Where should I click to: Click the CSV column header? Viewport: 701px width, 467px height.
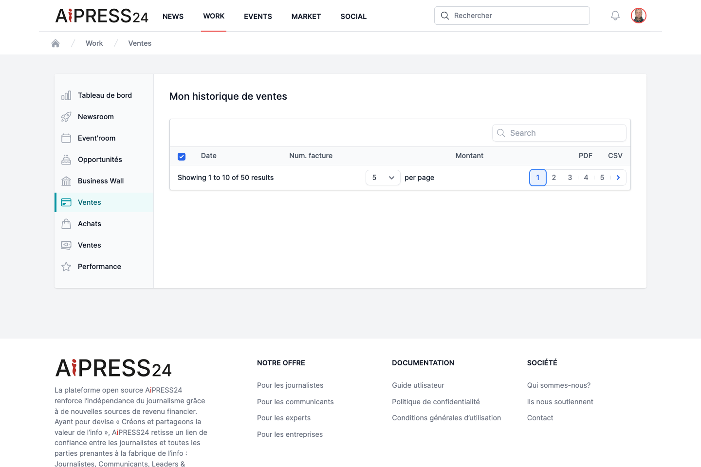pos(615,156)
